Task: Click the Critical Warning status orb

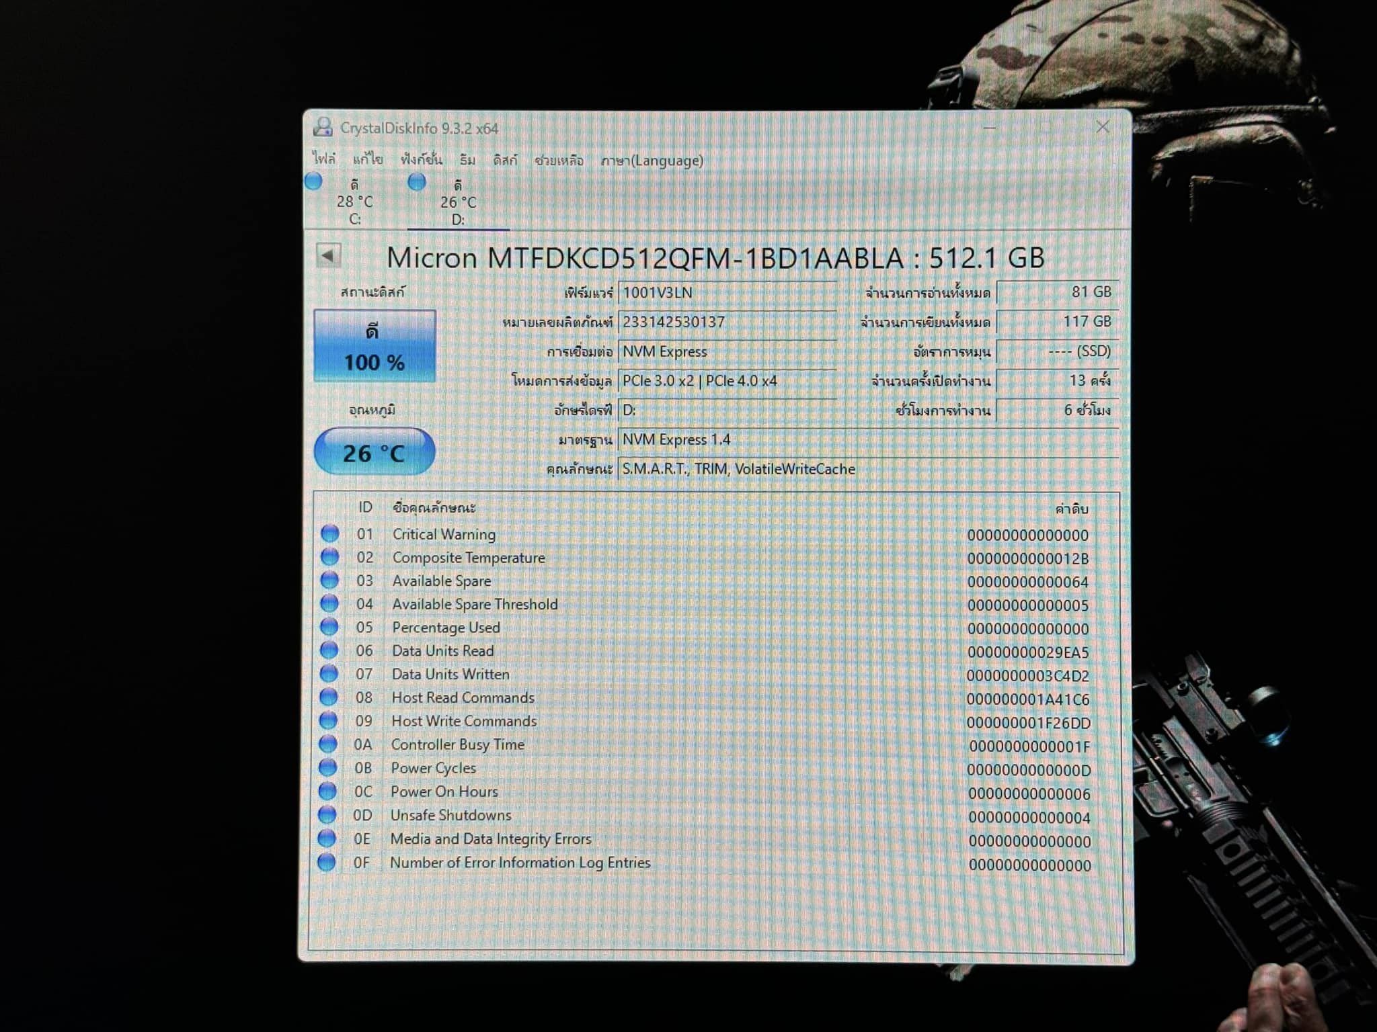Action: coord(329,533)
